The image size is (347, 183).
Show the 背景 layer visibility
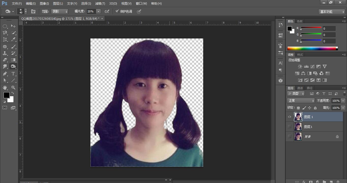click(x=289, y=136)
